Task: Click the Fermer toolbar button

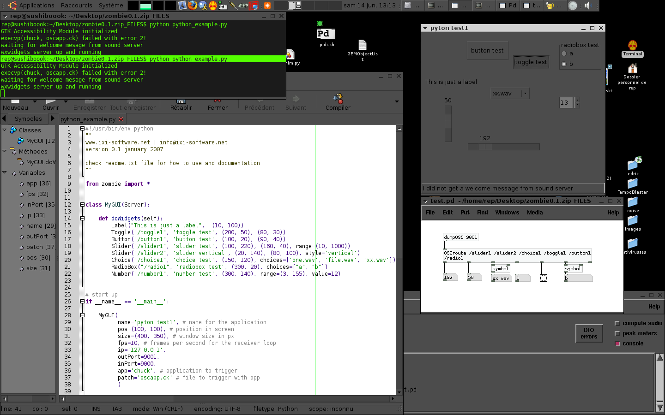Action: point(218,105)
